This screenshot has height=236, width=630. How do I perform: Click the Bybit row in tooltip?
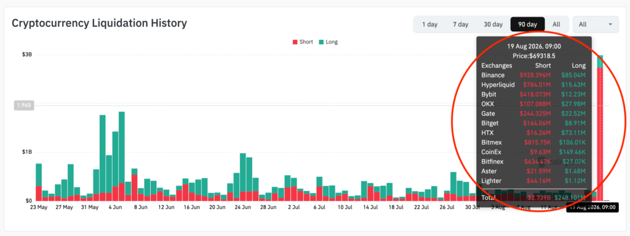[533, 94]
